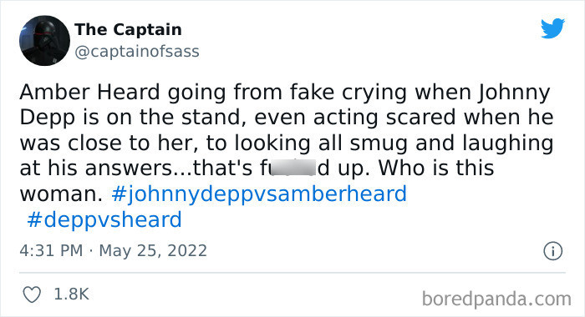Image resolution: width=585 pixels, height=317 pixels.
Task: Click the text "Depp is on the stand"
Action: point(131,118)
